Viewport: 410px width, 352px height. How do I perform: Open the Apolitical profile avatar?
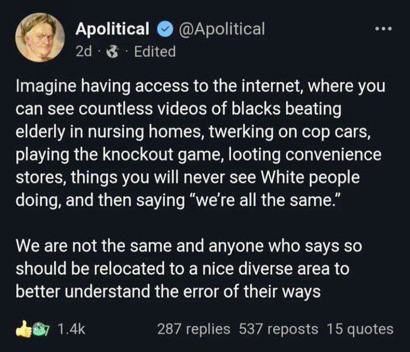click(x=40, y=37)
